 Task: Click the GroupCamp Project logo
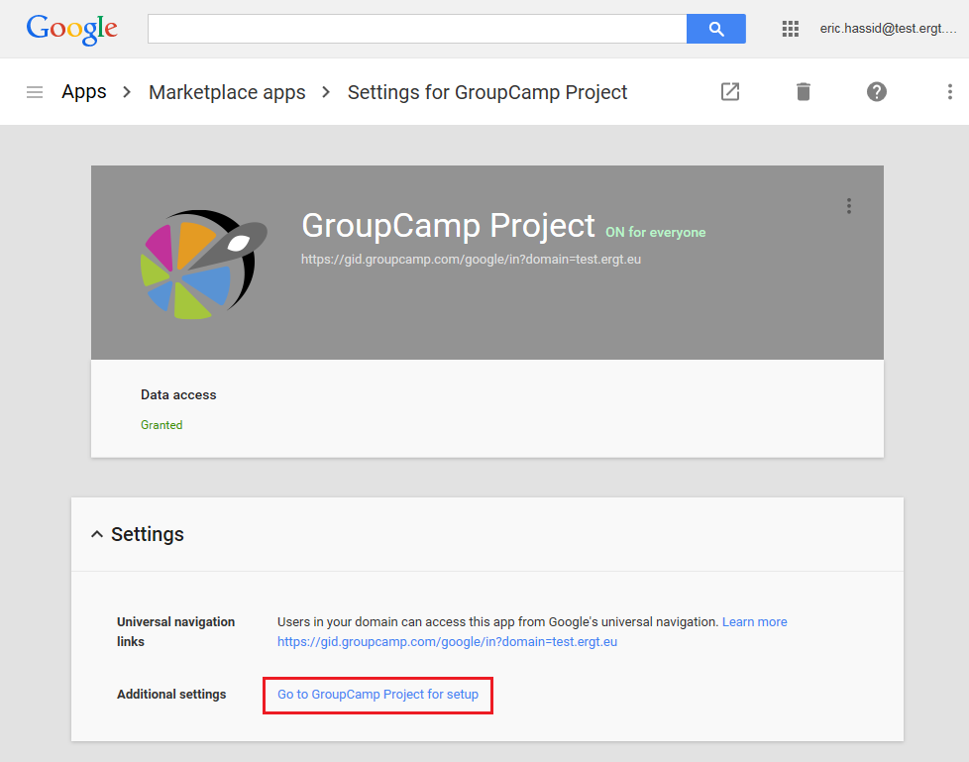tap(203, 264)
